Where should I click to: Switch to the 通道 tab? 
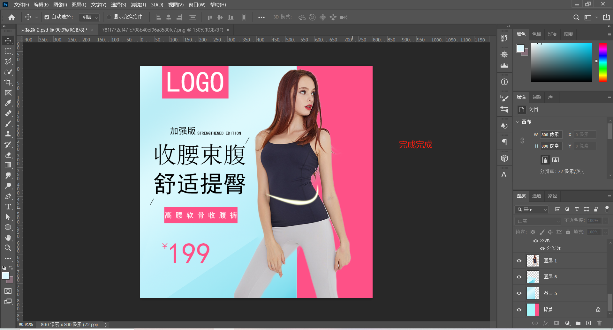tap(536, 196)
